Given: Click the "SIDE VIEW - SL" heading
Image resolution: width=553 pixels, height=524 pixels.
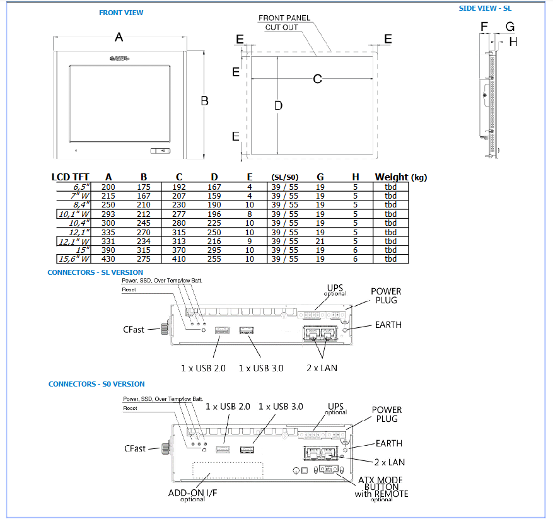Looking at the screenshot, I should tap(485, 8).
